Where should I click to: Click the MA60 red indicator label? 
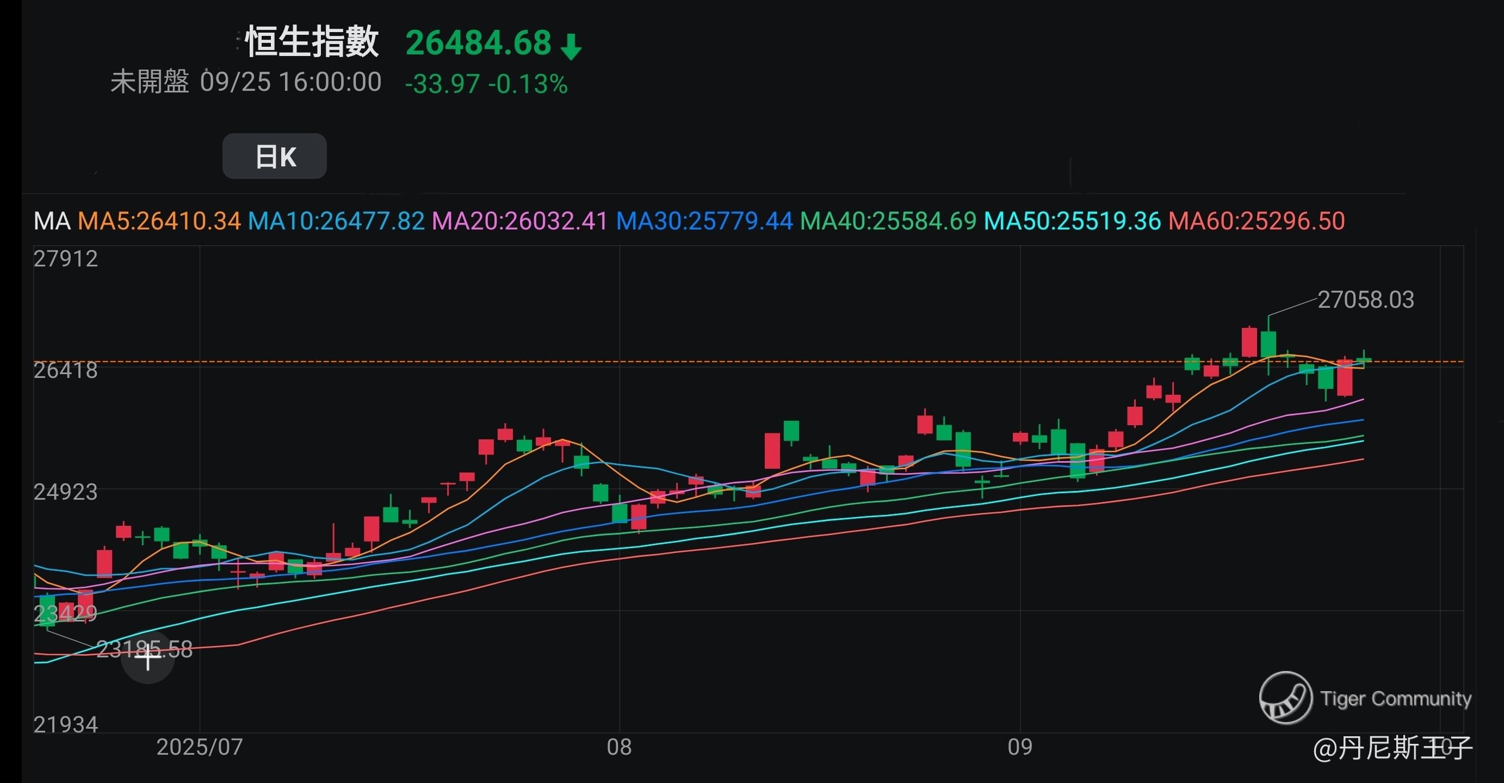(x=1256, y=221)
